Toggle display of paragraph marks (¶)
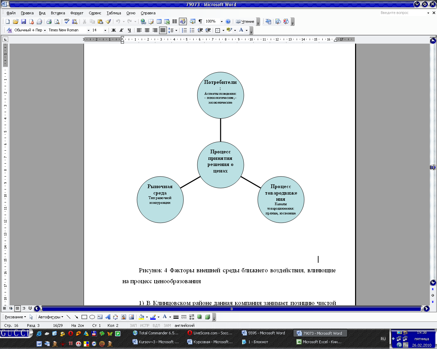437x349 pixels. click(x=200, y=21)
